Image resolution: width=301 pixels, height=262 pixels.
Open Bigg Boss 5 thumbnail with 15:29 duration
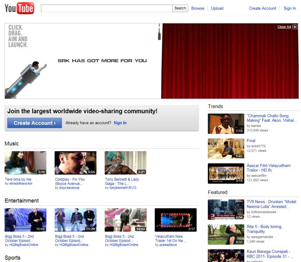(75, 220)
